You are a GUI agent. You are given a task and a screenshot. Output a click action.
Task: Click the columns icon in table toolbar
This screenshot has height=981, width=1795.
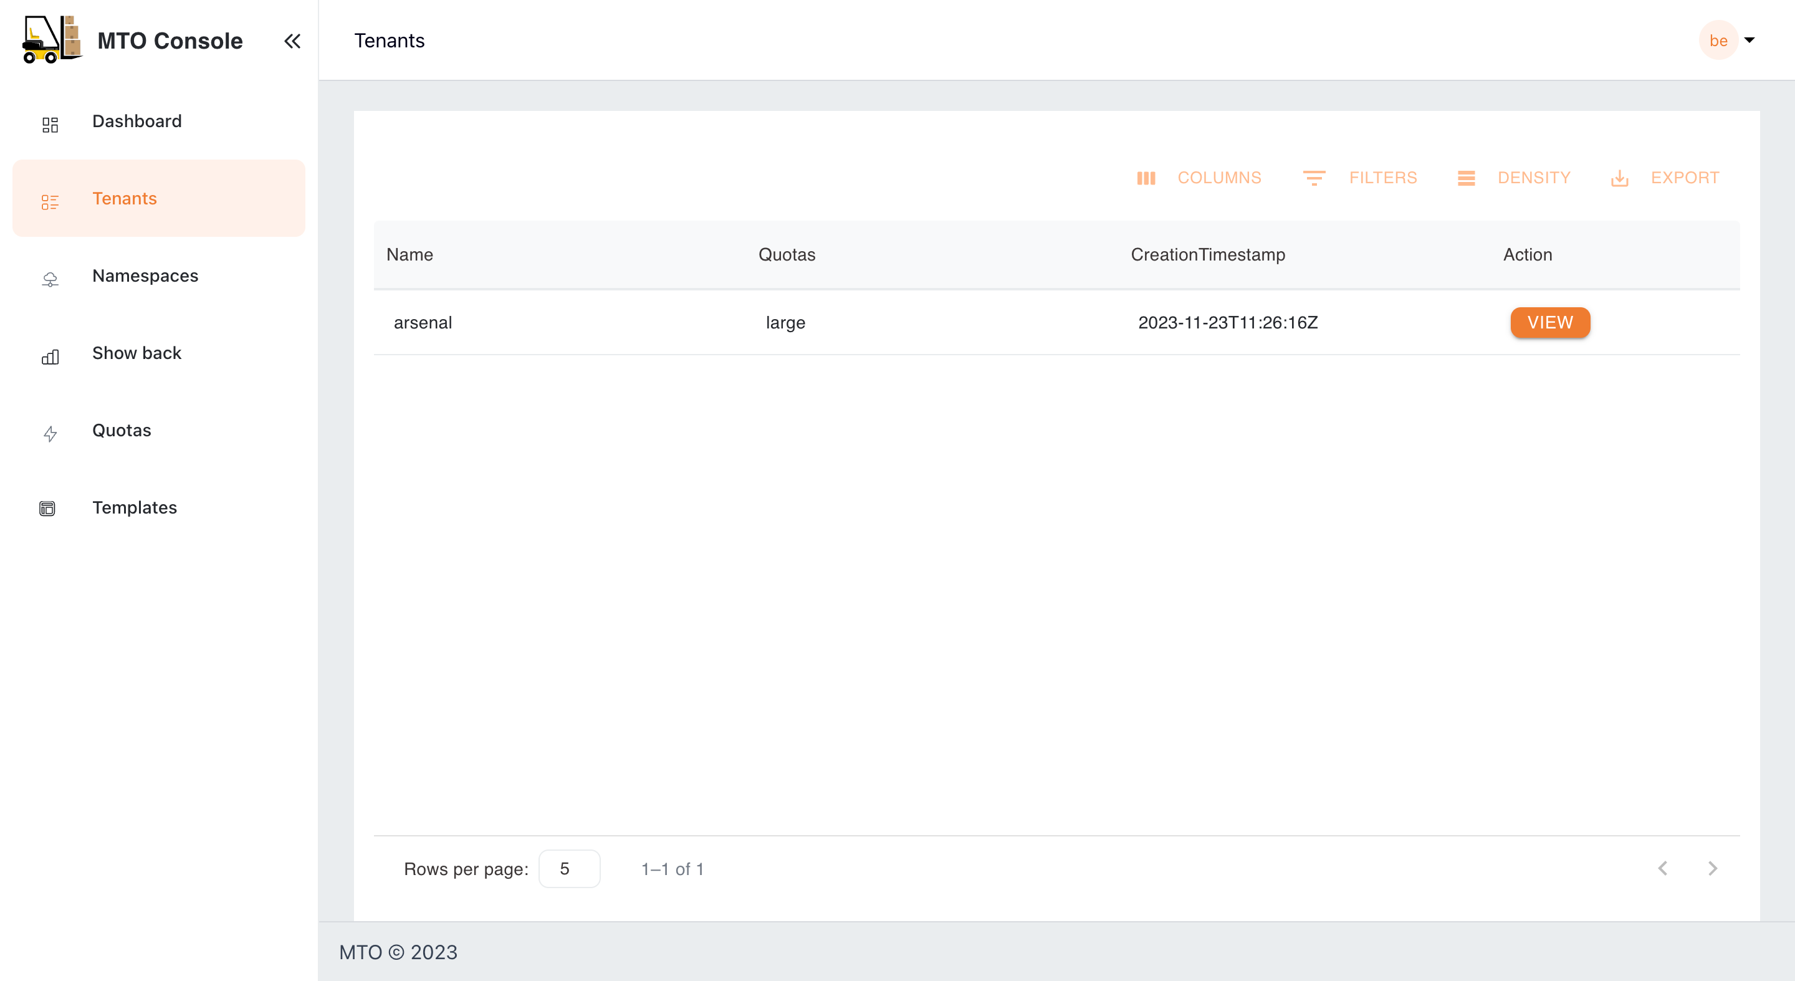tap(1146, 178)
